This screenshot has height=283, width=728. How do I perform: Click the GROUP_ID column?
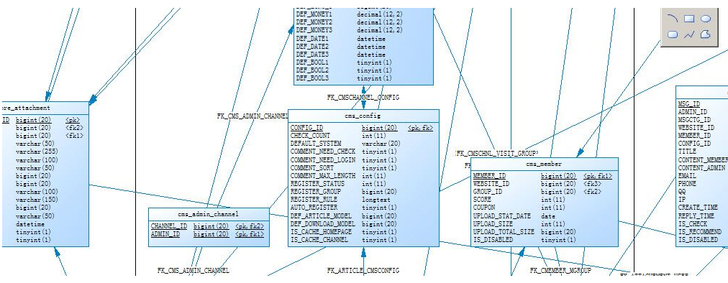pyautogui.click(x=488, y=192)
